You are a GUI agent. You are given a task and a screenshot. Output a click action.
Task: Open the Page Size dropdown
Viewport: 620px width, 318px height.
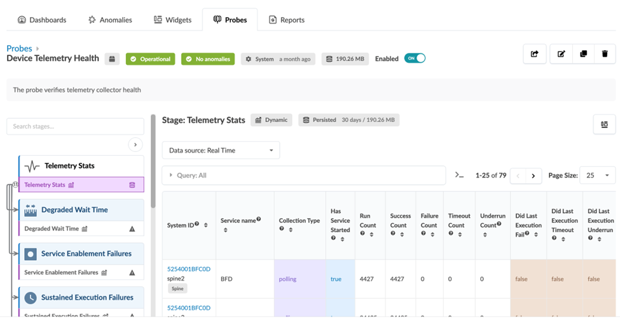[x=597, y=176]
